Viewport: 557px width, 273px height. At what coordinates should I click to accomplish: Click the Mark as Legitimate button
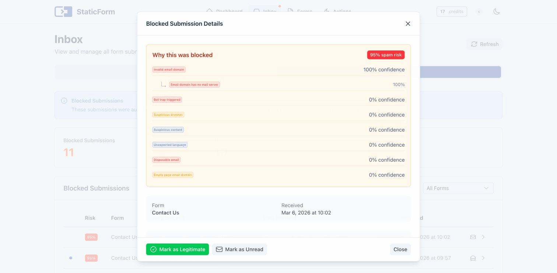point(177,249)
